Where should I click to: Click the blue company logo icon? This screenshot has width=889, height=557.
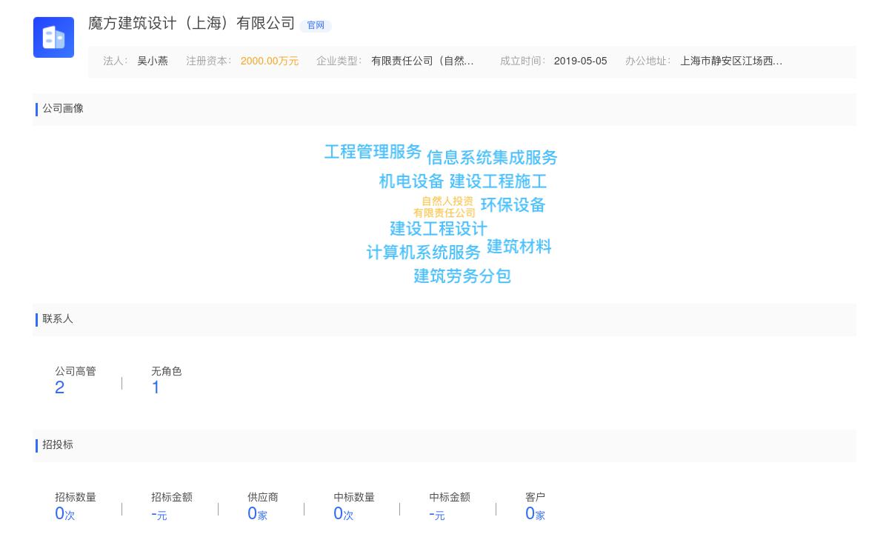53,37
